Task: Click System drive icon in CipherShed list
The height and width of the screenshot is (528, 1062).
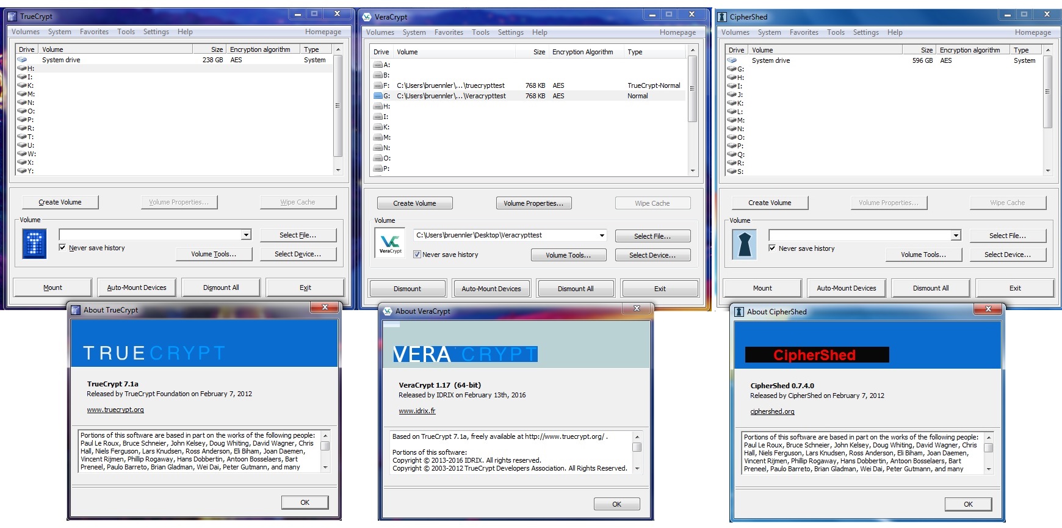Action: [x=732, y=60]
